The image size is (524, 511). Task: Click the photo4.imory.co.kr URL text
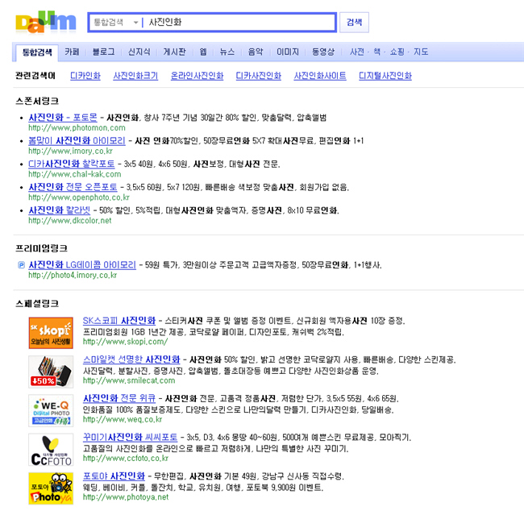coord(73,275)
